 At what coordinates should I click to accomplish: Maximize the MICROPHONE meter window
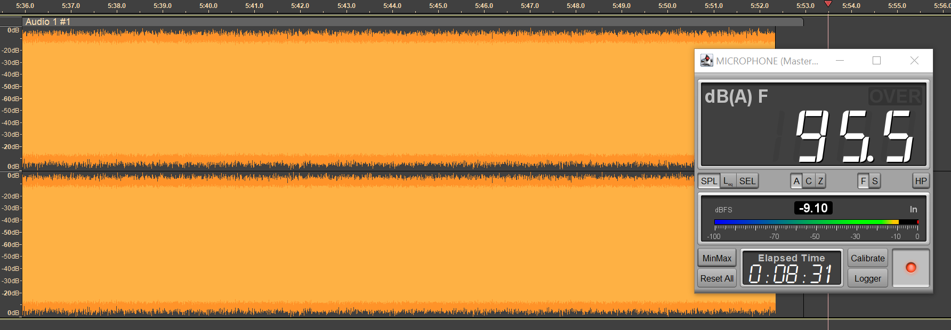click(876, 61)
